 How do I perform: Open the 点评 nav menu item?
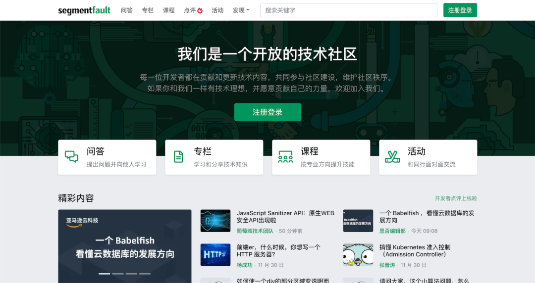(190, 10)
